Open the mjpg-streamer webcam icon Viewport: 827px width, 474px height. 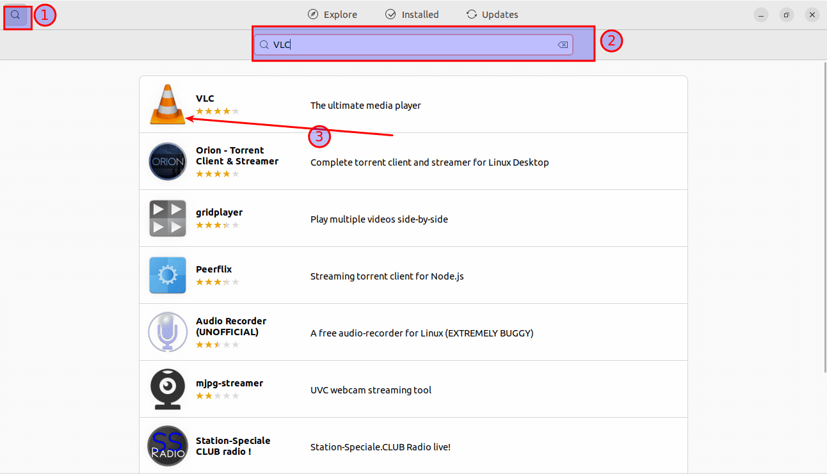(168, 389)
